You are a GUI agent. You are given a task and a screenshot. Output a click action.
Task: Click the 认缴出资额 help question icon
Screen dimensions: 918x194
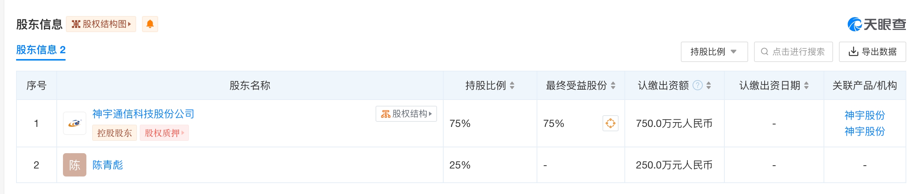698,85
